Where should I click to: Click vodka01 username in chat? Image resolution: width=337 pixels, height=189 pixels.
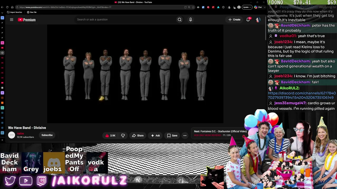click(x=288, y=36)
